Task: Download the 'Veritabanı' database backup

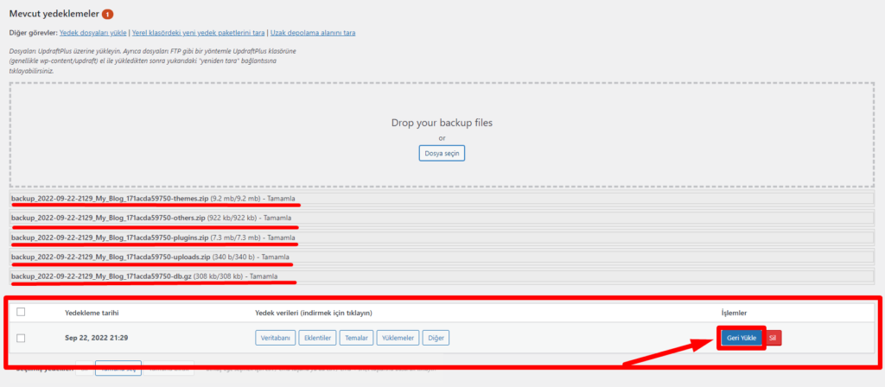Action: pos(275,338)
